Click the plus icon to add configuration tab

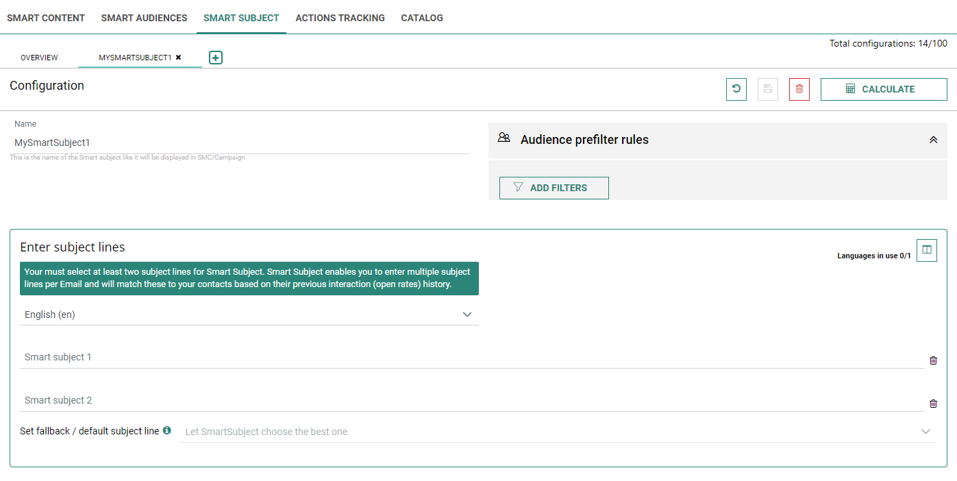pos(216,58)
